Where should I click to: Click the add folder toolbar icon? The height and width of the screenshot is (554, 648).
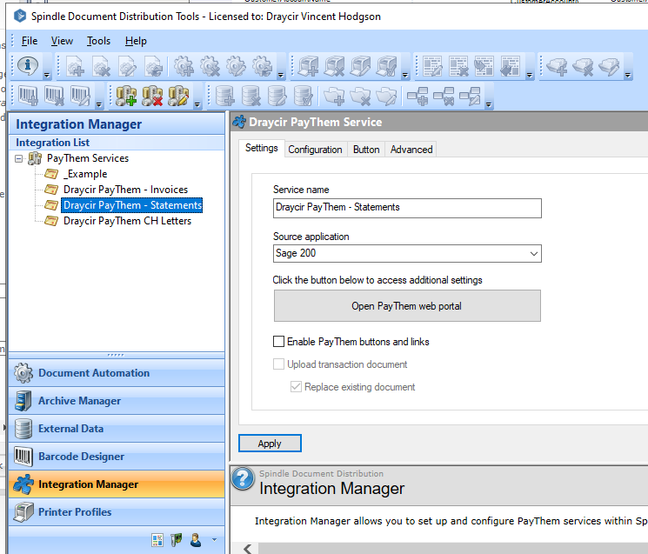pos(334,96)
